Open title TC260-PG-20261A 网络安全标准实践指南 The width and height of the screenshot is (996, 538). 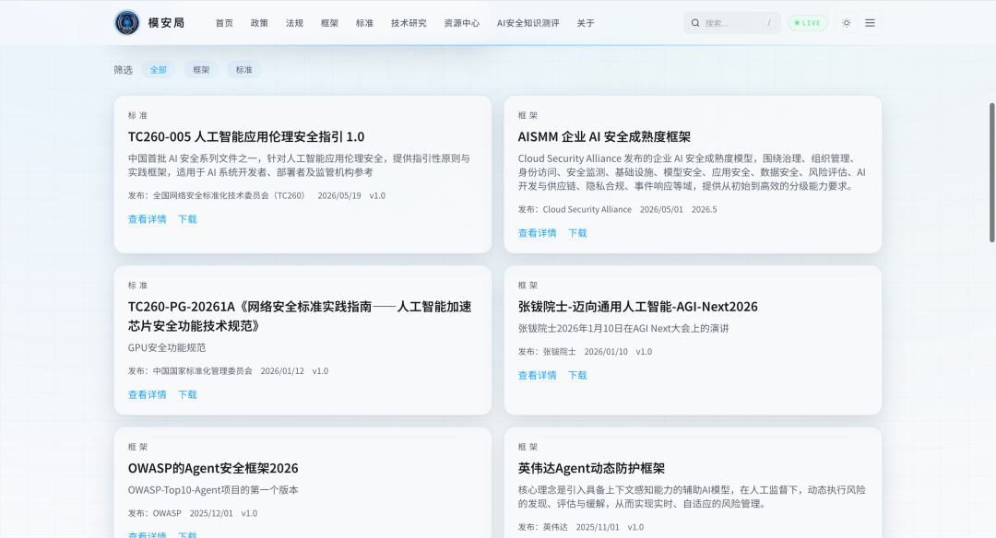pyautogui.click(x=300, y=316)
